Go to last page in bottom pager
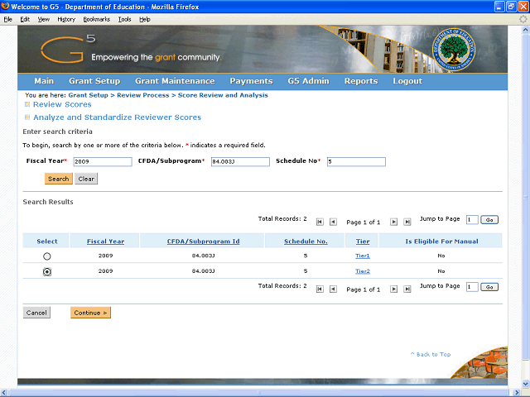The image size is (530, 397). click(407, 289)
